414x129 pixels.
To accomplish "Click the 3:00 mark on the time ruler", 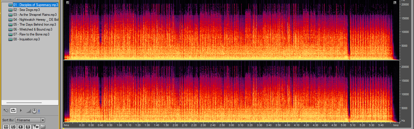I will coord(231,125).
